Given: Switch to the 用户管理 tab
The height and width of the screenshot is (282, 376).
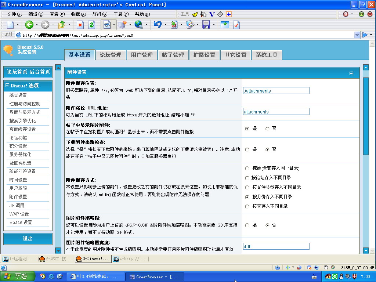Looking at the screenshot, I should click(142, 55).
